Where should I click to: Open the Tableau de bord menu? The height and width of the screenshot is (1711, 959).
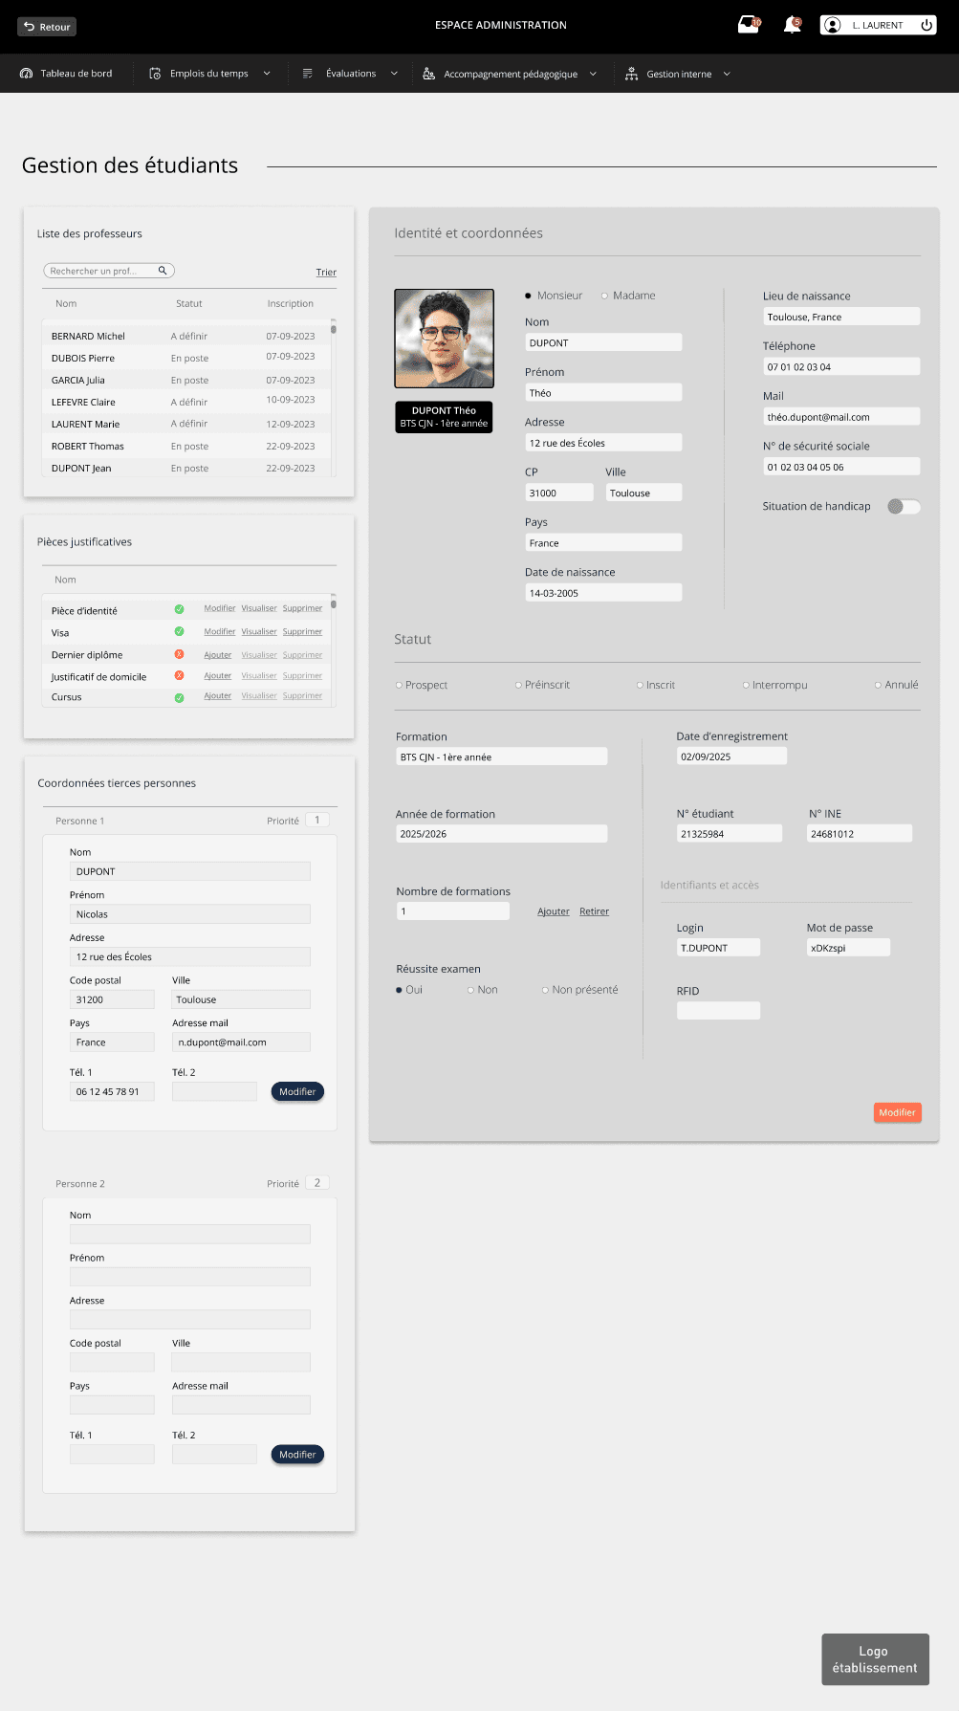(76, 74)
